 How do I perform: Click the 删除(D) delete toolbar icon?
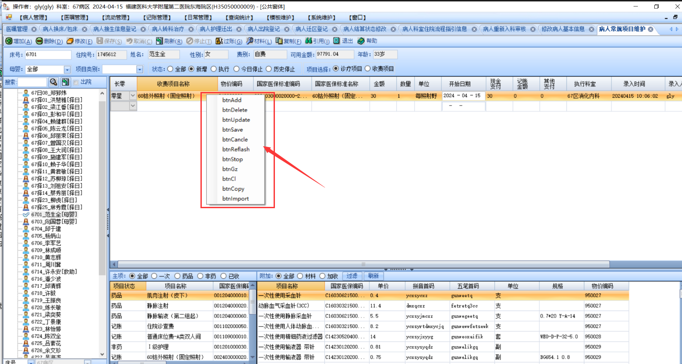(39, 41)
